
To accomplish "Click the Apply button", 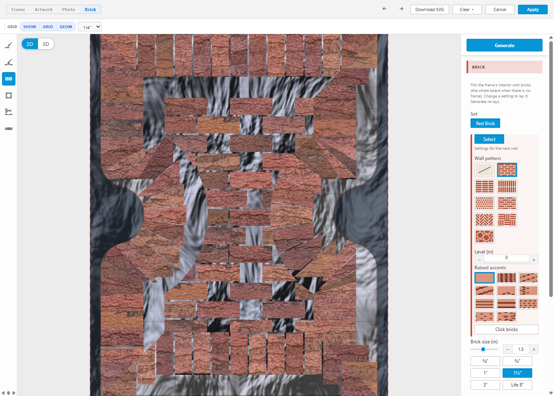I will (533, 10).
